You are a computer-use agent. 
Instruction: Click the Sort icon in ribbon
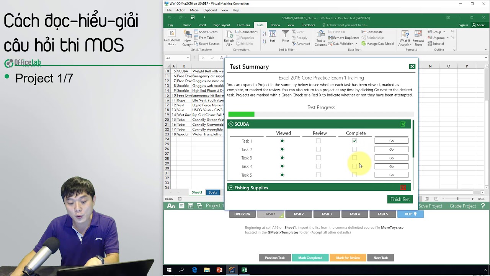(x=272, y=36)
